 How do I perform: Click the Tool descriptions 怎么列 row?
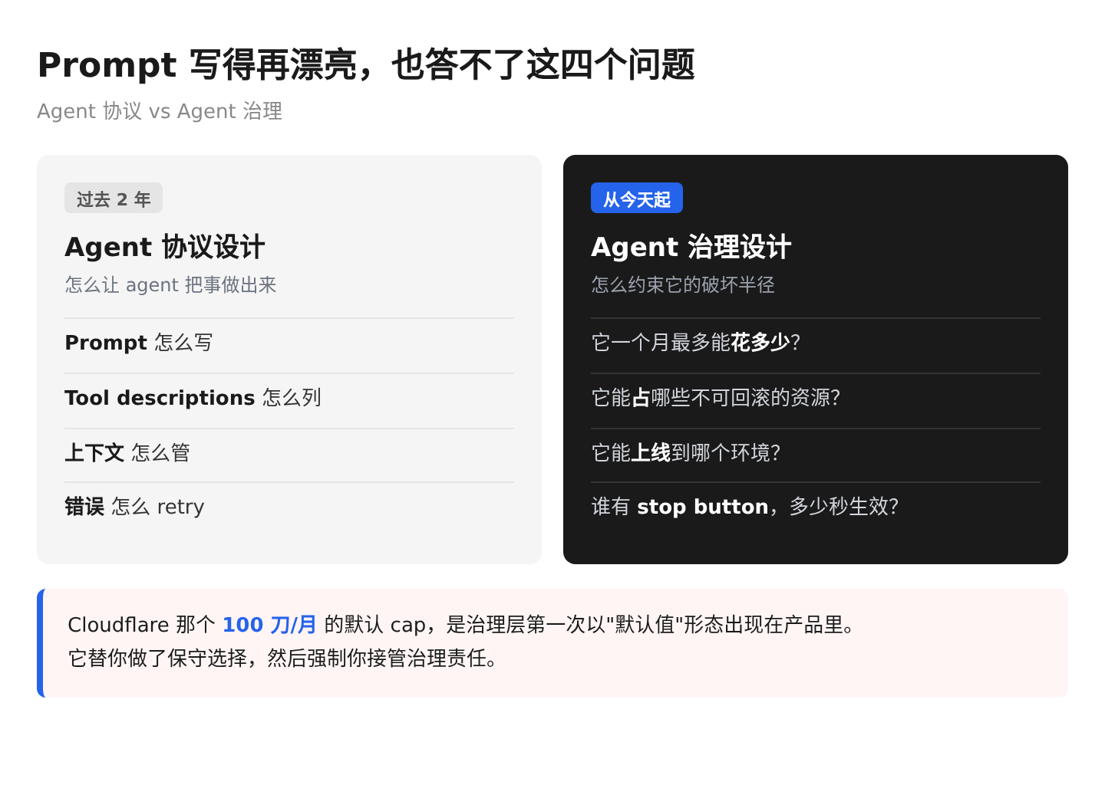[289, 398]
